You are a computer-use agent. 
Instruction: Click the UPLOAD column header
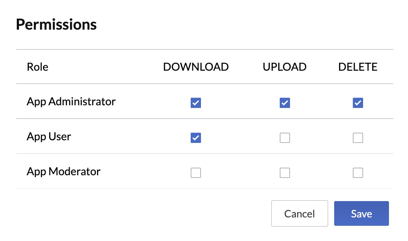pos(285,67)
